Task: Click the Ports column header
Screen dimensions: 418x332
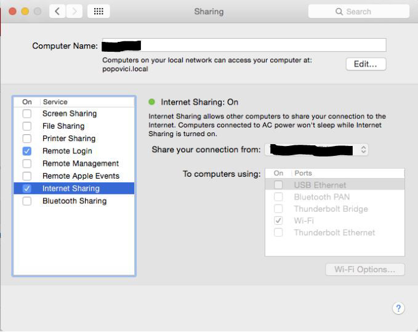Action: click(303, 173)
